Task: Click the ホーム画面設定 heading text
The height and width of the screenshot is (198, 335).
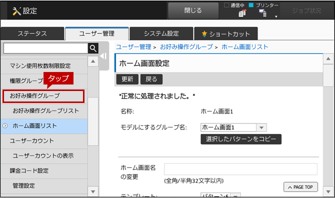Action: click(144, 63)
